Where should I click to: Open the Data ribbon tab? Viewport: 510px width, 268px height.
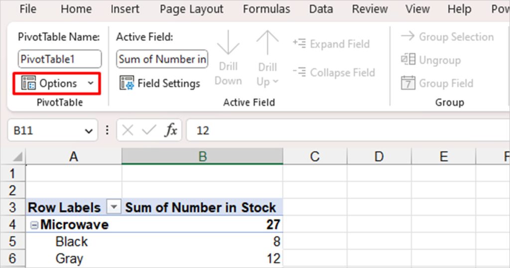[321, 9]
